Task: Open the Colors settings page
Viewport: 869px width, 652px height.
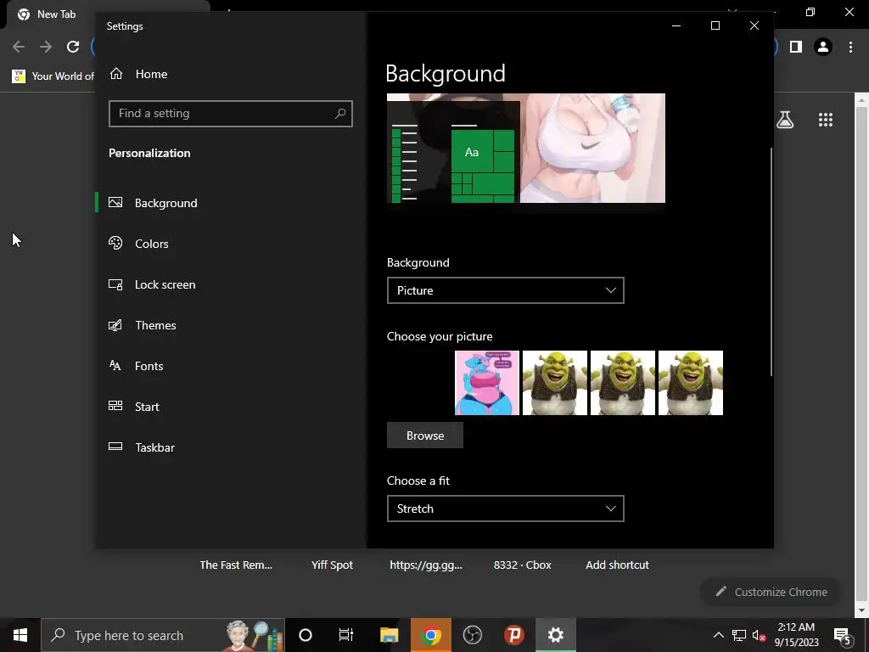Action: point(231,244)
